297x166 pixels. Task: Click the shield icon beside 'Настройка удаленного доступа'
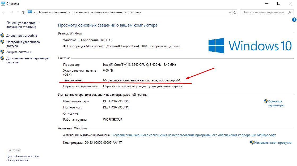click(x=2, y=42)
